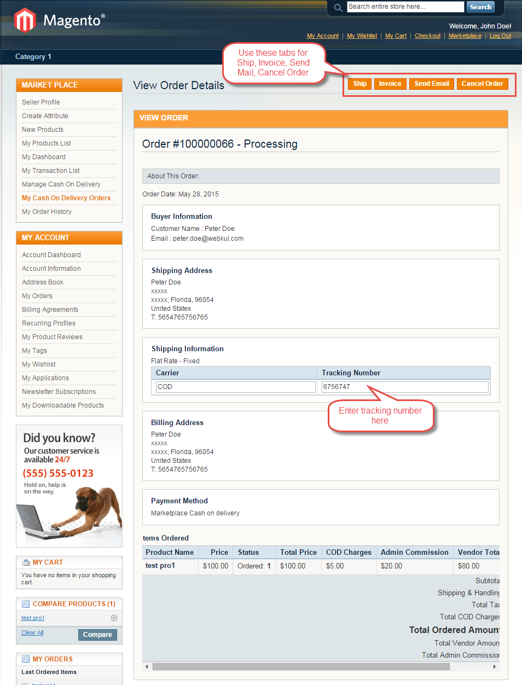Open Create Attribute in sidebar
The image size is (522, 685).
tap(45, 116)
